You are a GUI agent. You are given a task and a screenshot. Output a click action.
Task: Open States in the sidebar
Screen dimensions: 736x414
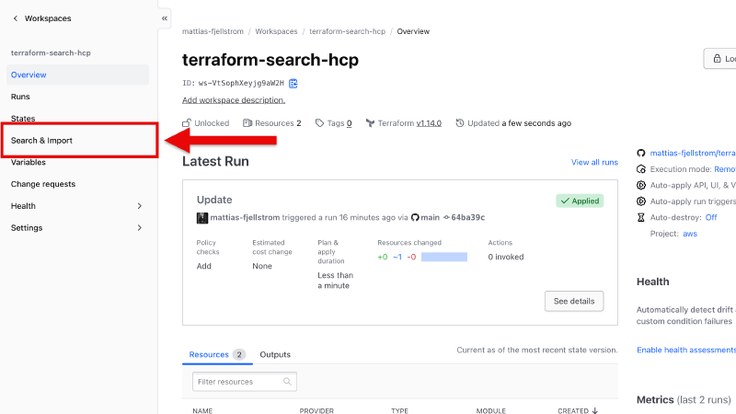(23, 119)
